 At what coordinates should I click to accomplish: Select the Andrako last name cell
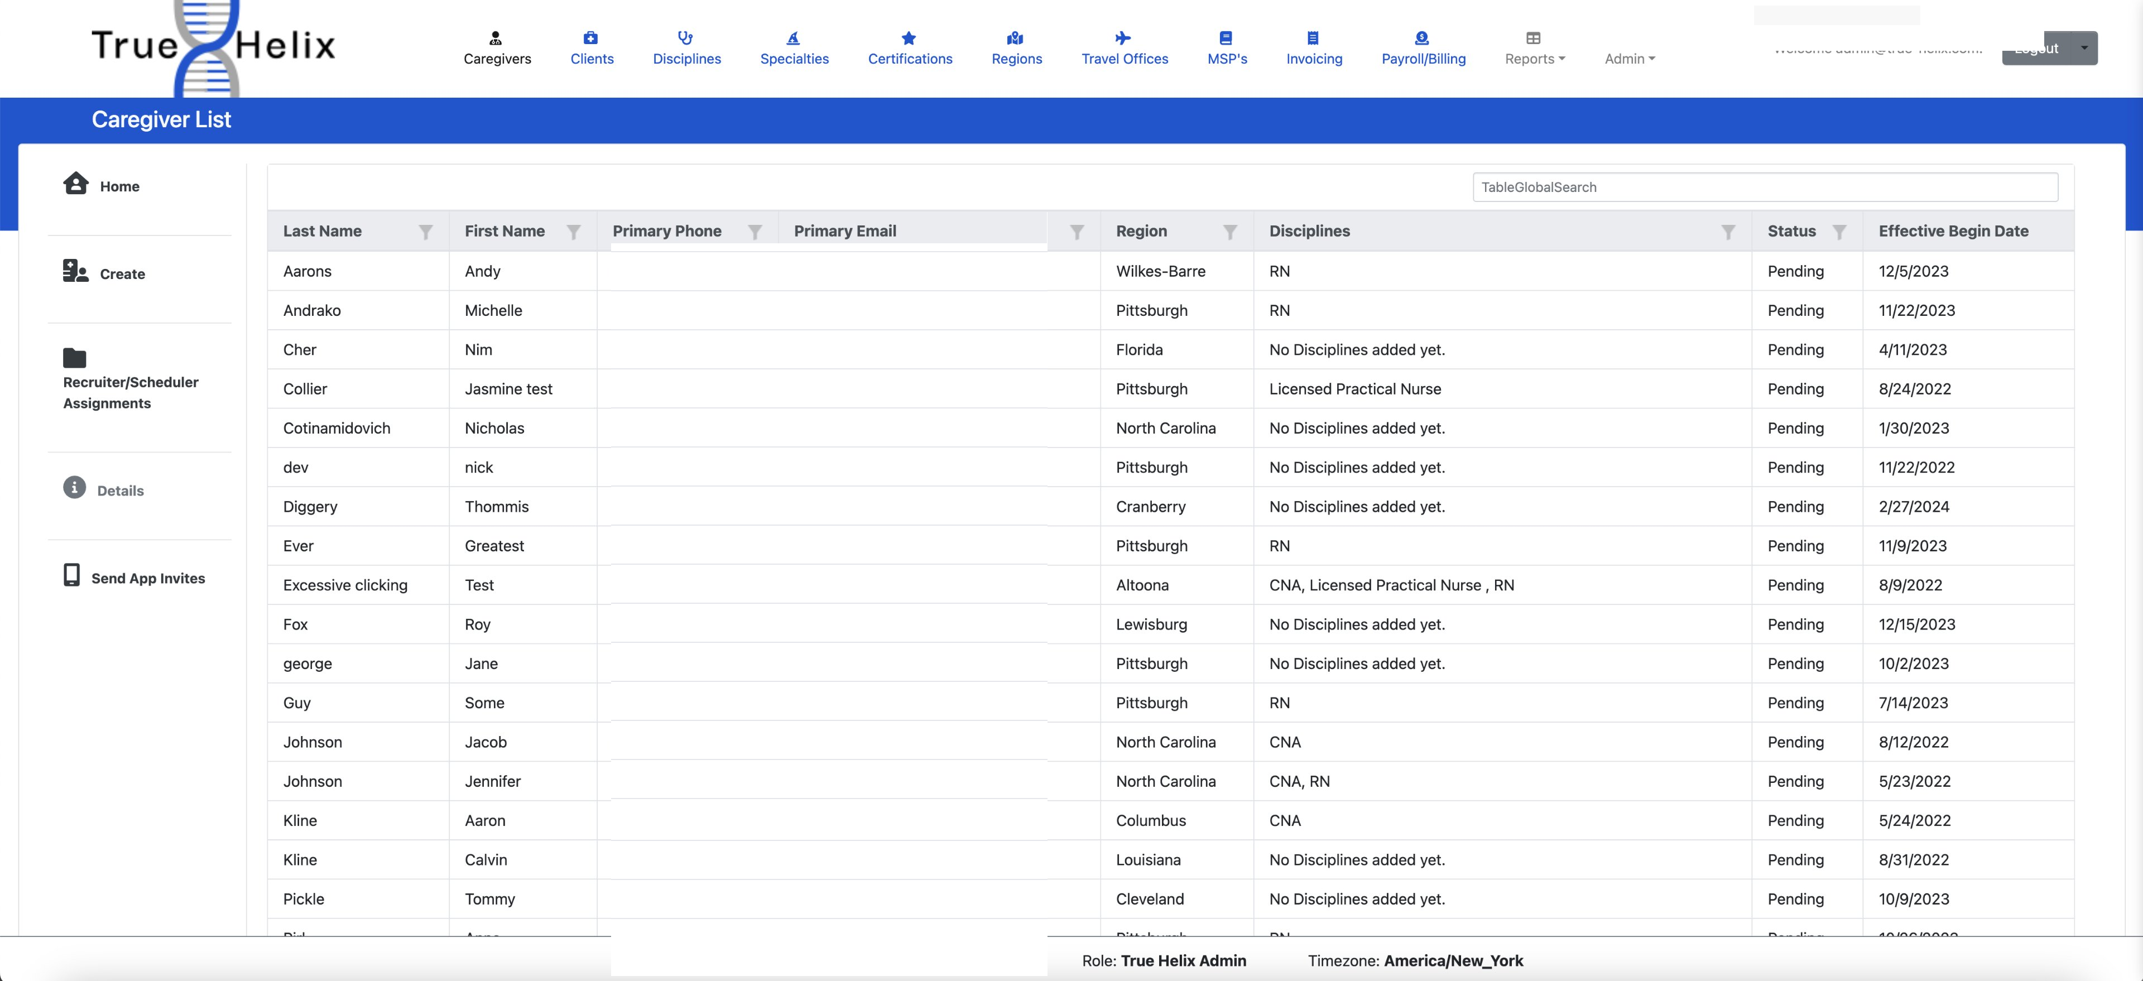[x=312, y=310]
